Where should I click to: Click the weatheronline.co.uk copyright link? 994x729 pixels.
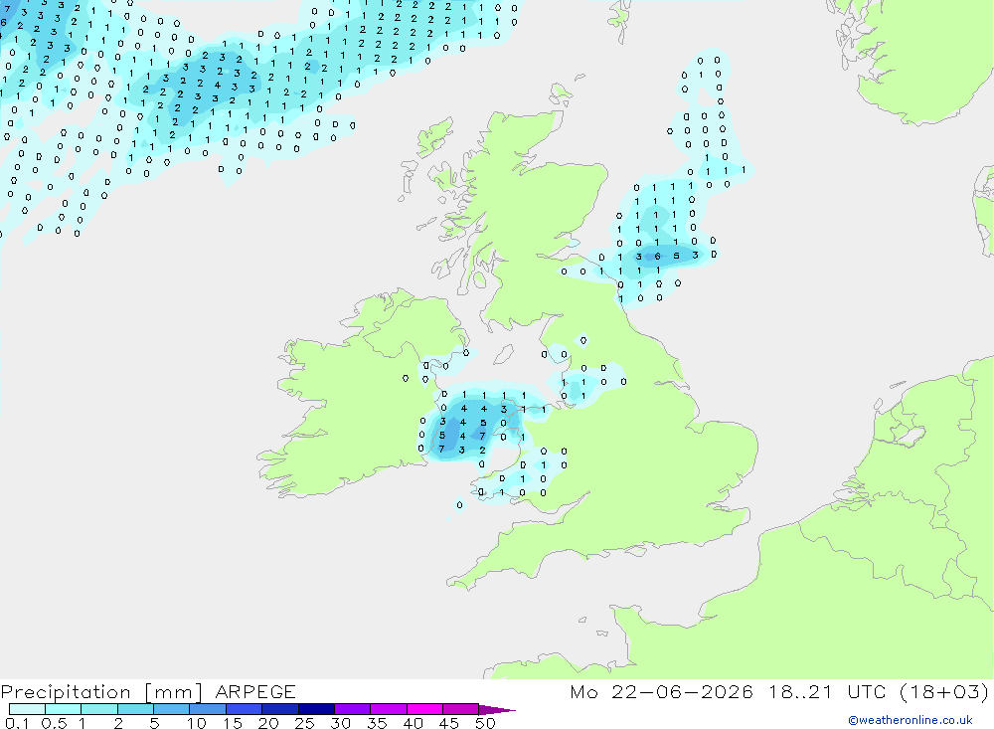911,720
